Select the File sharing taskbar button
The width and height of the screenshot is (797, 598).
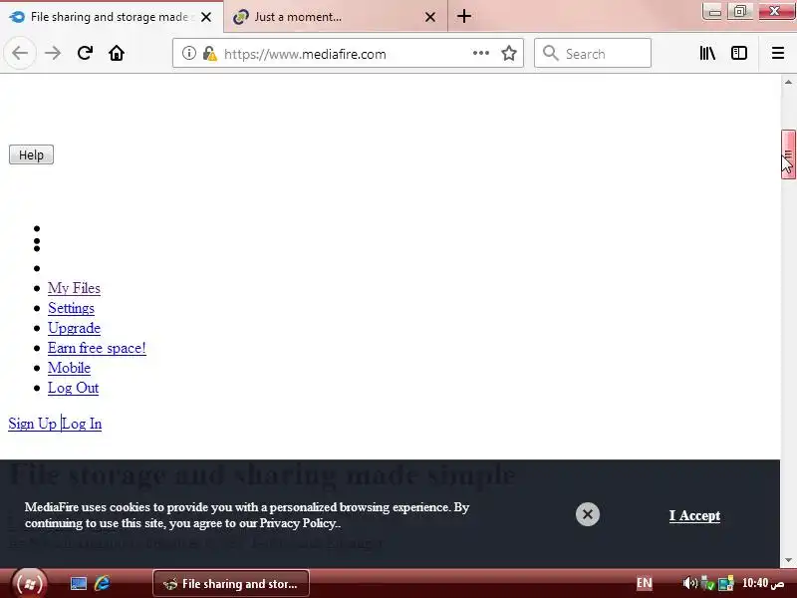click(231, 583)
